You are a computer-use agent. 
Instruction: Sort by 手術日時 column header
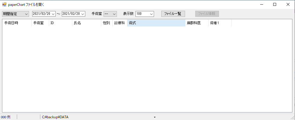17,23
